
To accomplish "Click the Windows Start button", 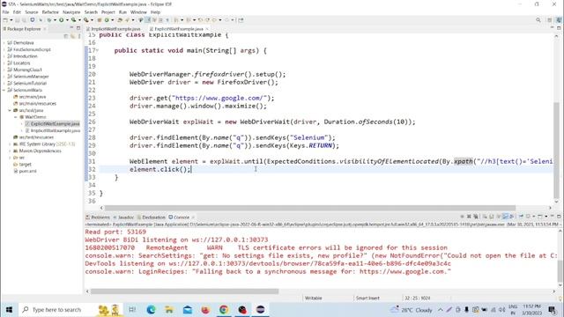I will click(x=9, y=309).
